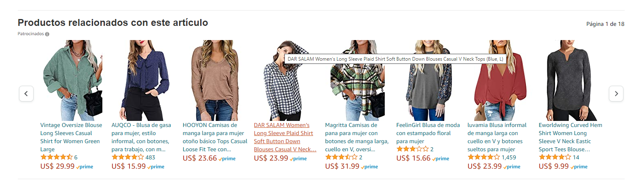Click the green plaid Magritta shirt image
Screen dimensions: 636x184
pos(357,89)
